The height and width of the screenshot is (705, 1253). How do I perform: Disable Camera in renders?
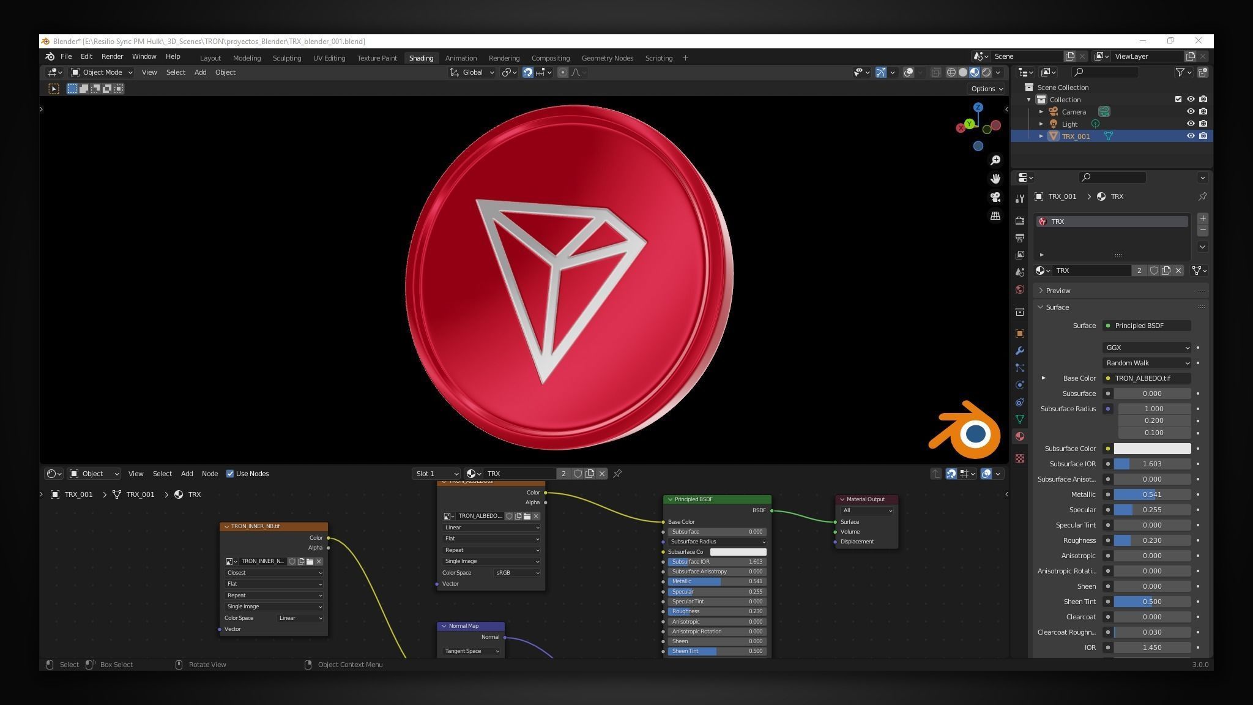pyautogui.click(x=1203, y=111)
